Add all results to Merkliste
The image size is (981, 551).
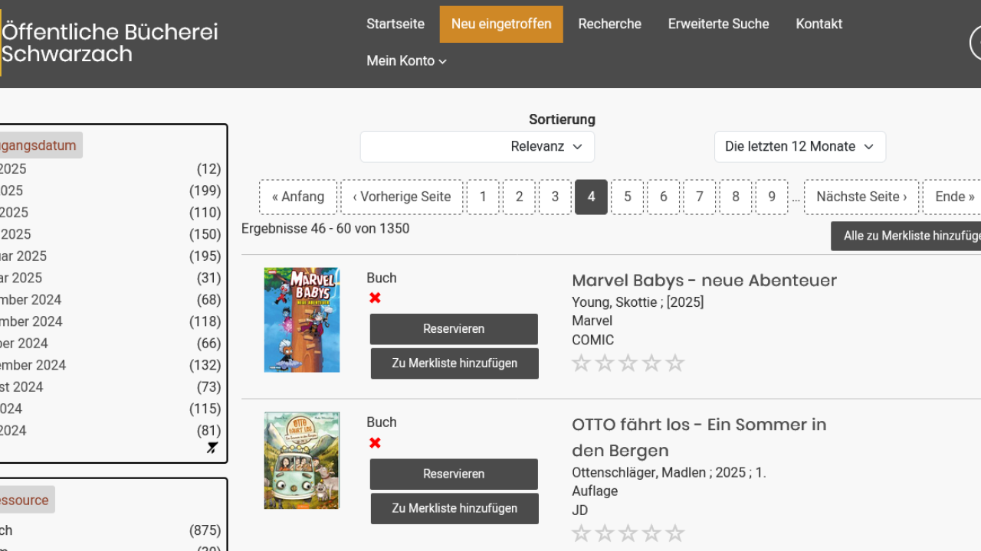[x=907, y=236]
